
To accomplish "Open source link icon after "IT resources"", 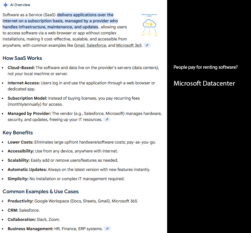I will [107, 120].
